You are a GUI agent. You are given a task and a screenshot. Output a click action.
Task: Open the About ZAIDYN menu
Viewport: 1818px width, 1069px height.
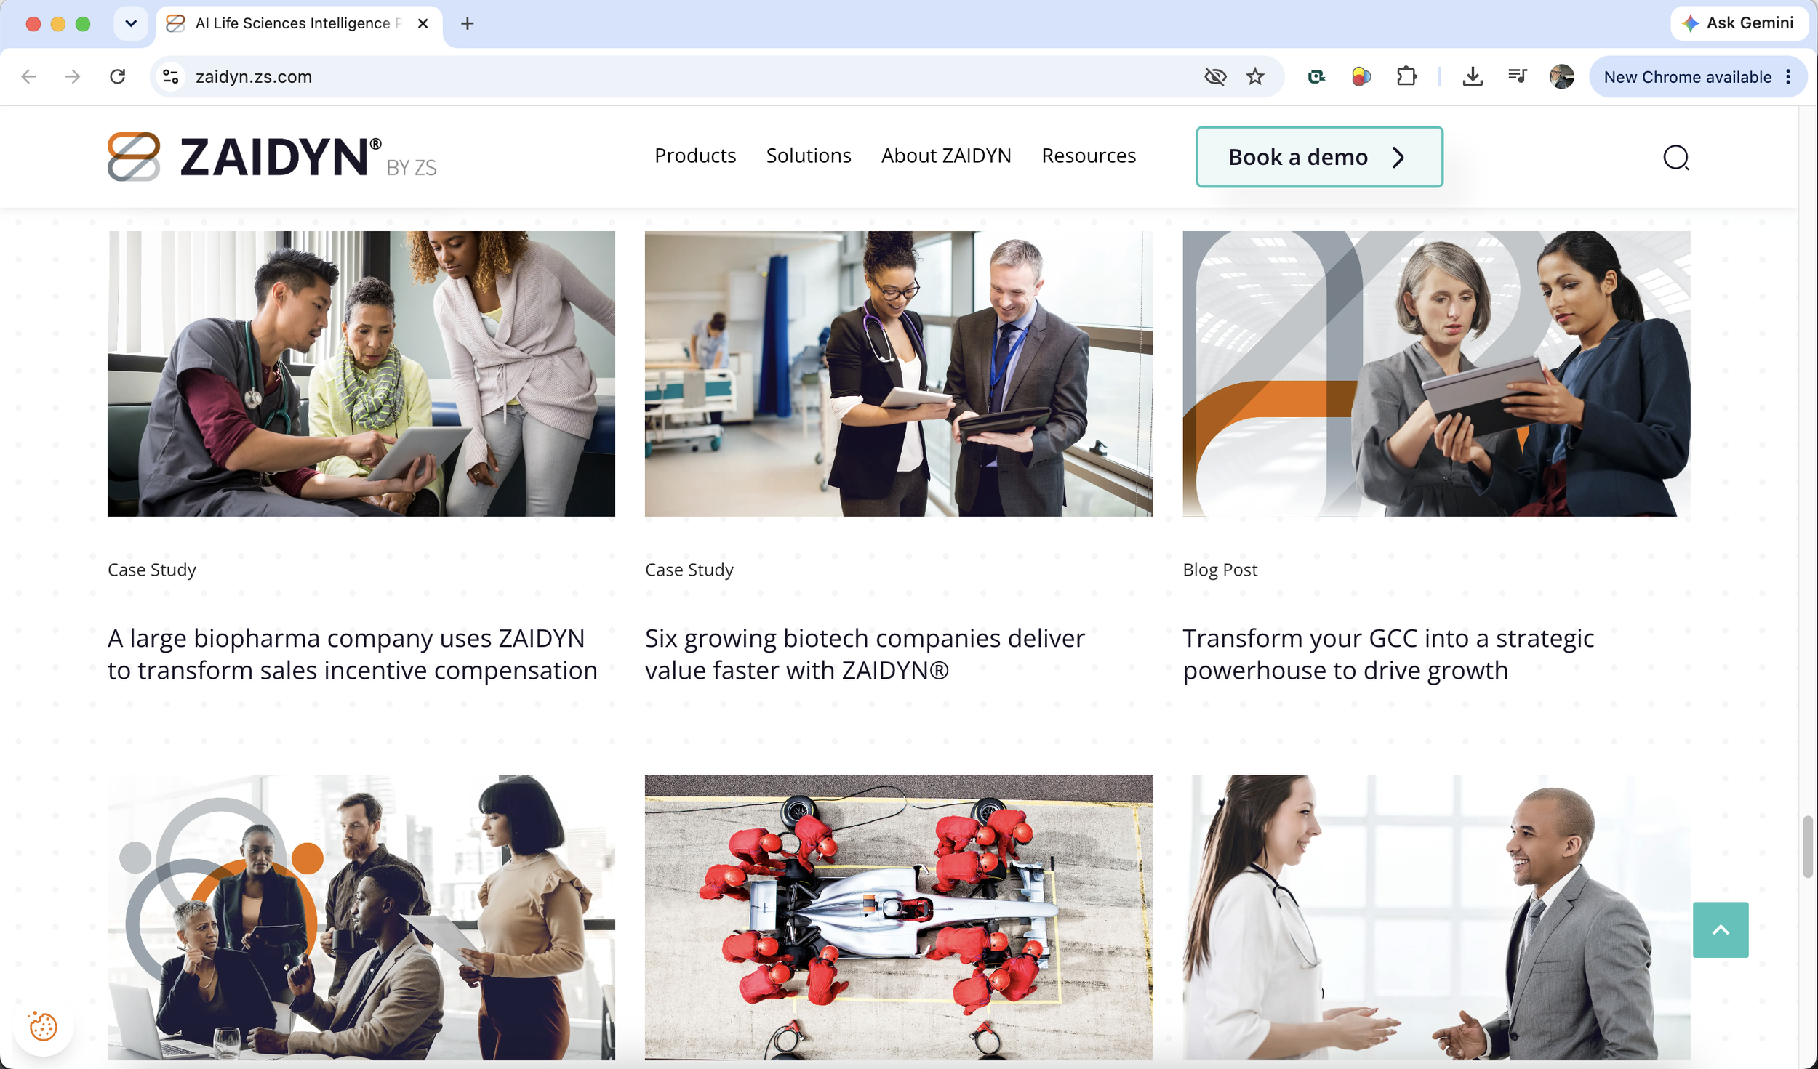click(x=945, y=156)
